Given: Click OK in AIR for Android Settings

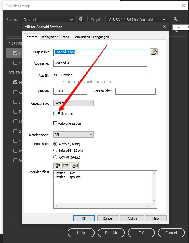Looking at the screenshot, I should click(84, 218).
